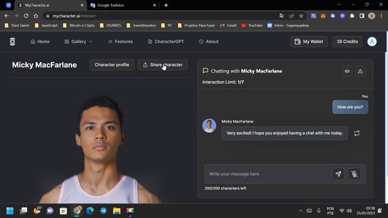388x218 pixels.
Task: Go to browser home page
Action: [x=36, y=16]
